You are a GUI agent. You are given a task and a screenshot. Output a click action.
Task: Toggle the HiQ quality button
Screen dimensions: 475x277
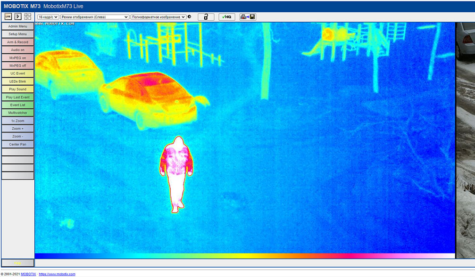[x=226, y=17]
